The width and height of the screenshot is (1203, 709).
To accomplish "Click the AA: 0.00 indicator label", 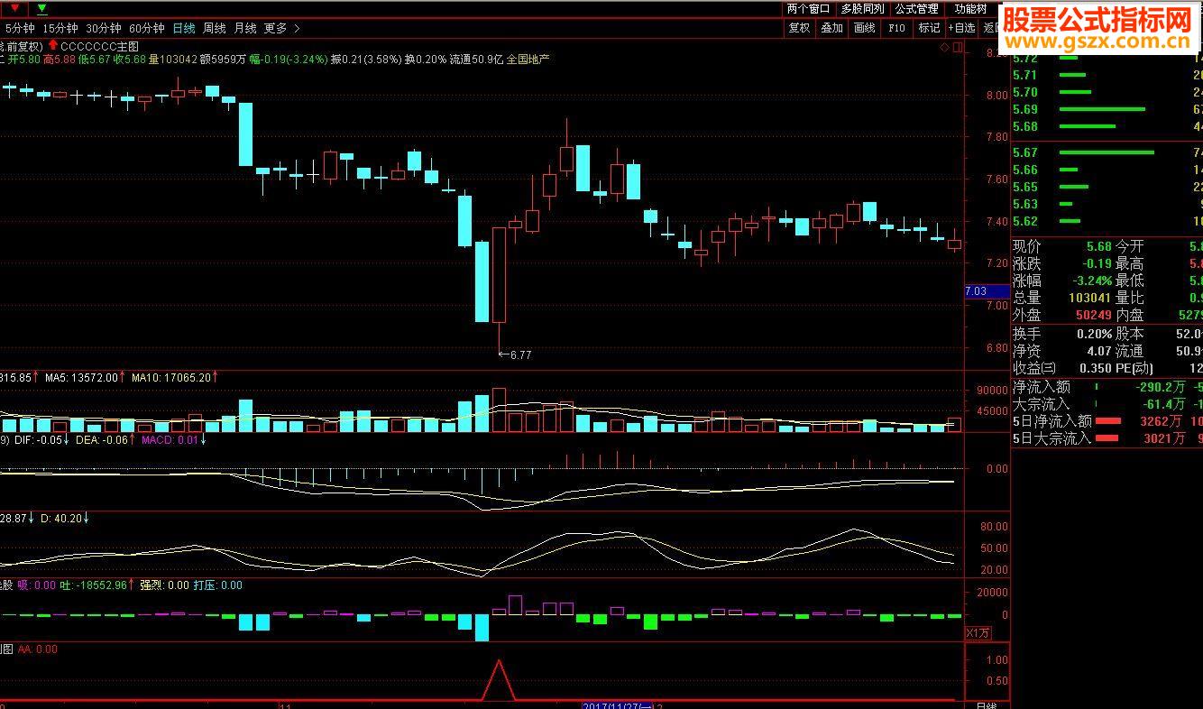I will [37, 649].
